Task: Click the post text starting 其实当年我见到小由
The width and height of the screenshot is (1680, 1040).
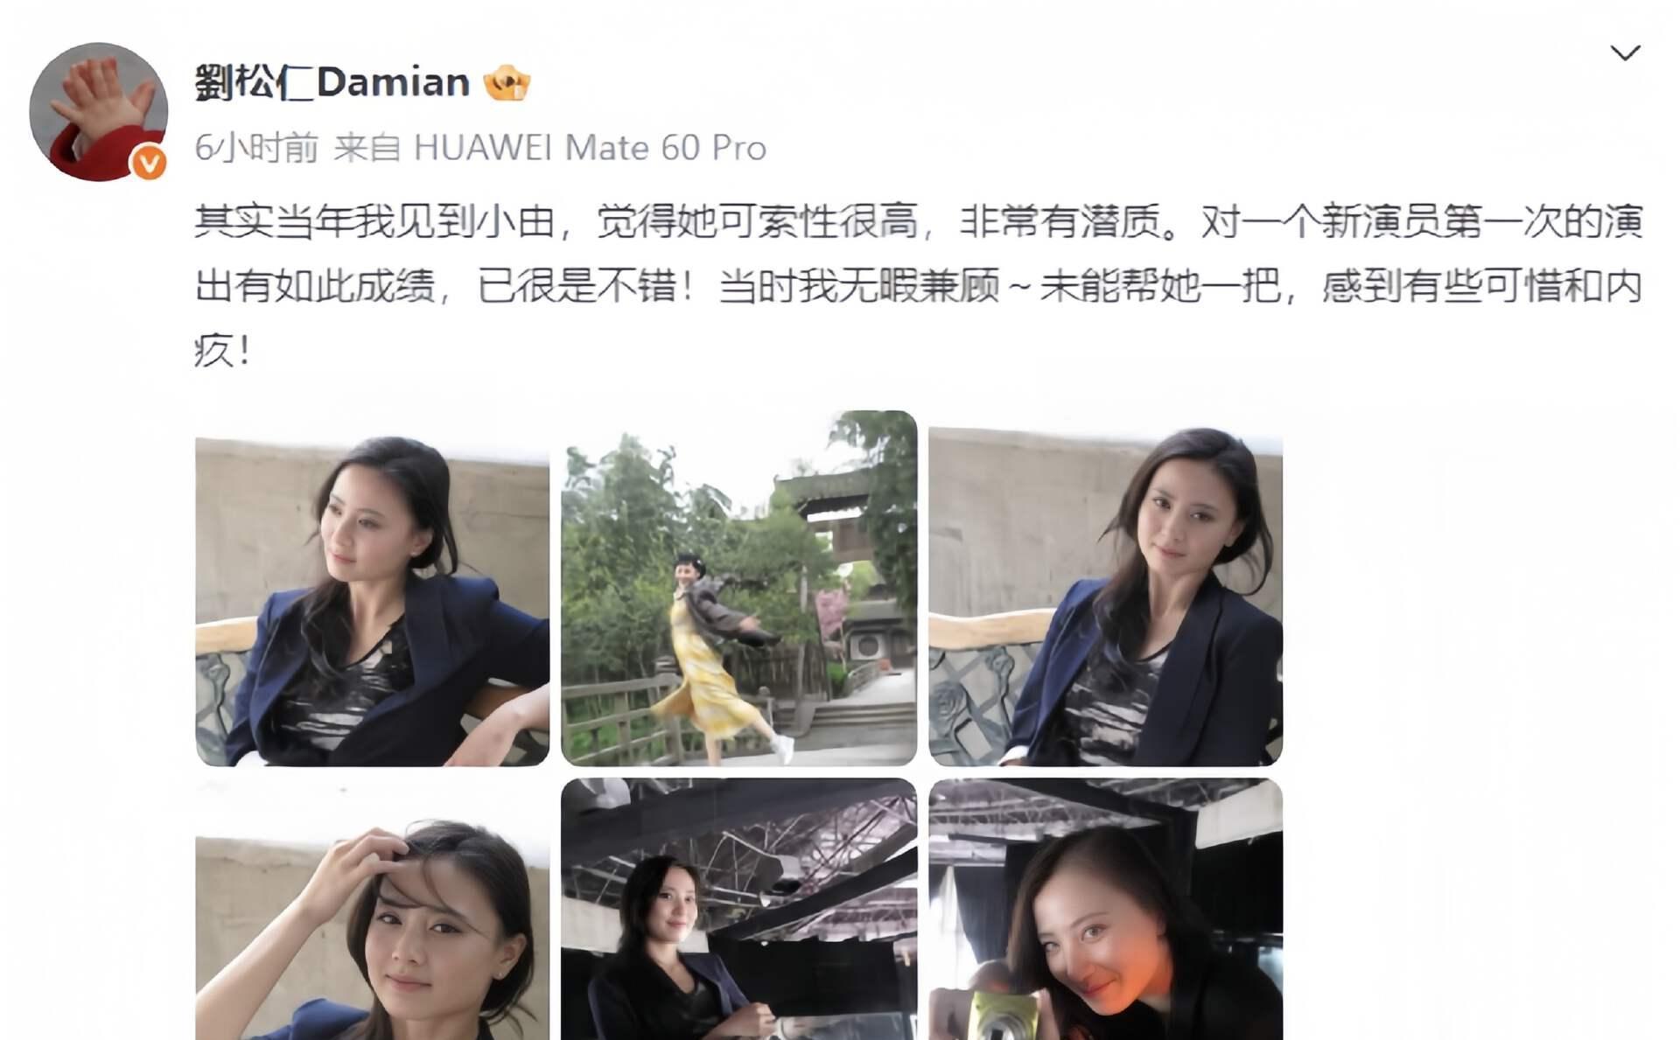Action: (x=919, y=222)
